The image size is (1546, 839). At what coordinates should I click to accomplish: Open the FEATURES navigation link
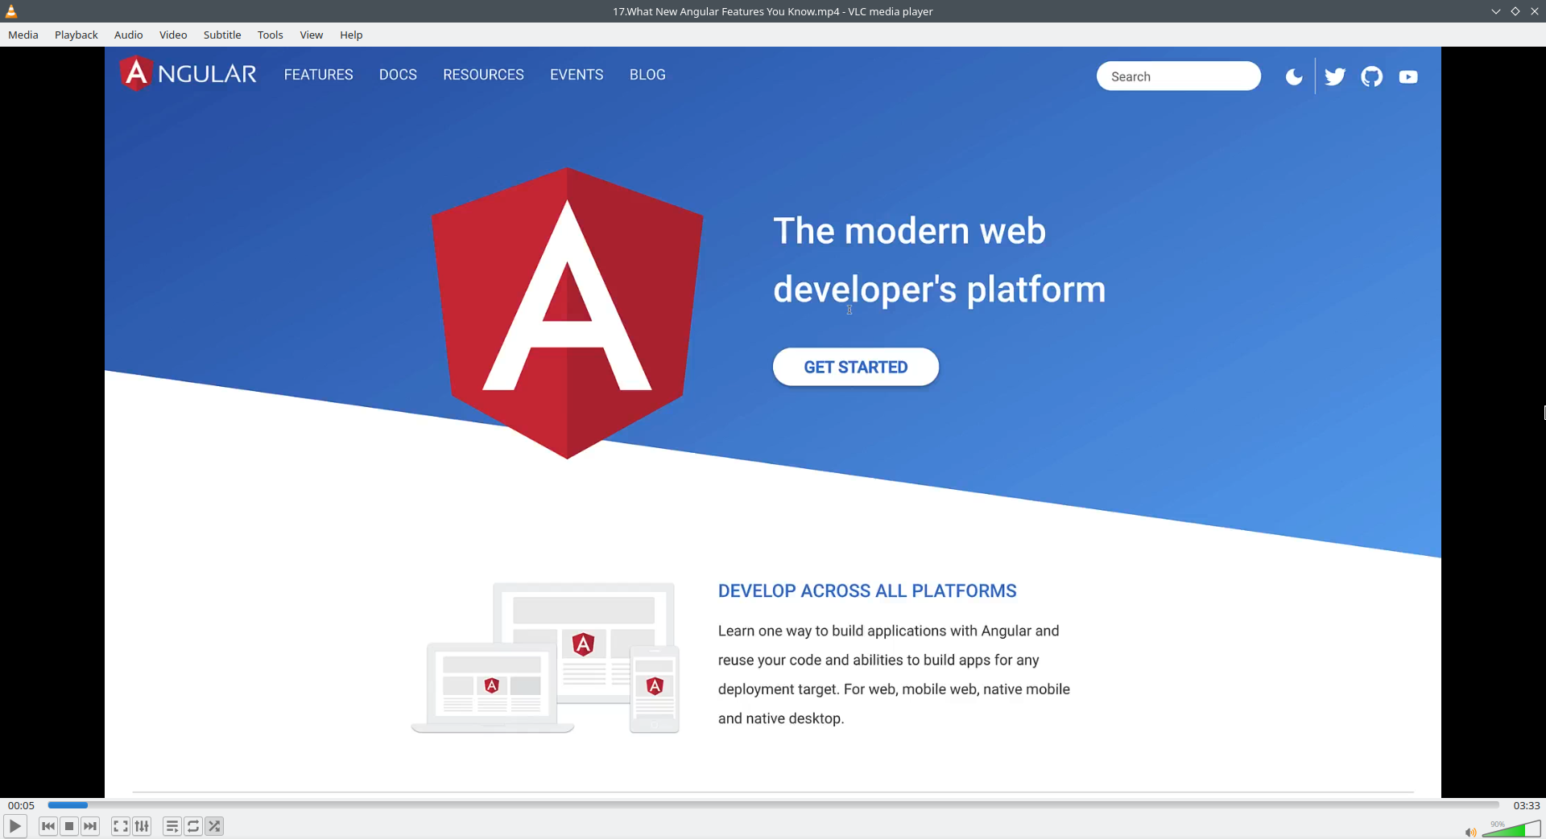click(319, 75)
